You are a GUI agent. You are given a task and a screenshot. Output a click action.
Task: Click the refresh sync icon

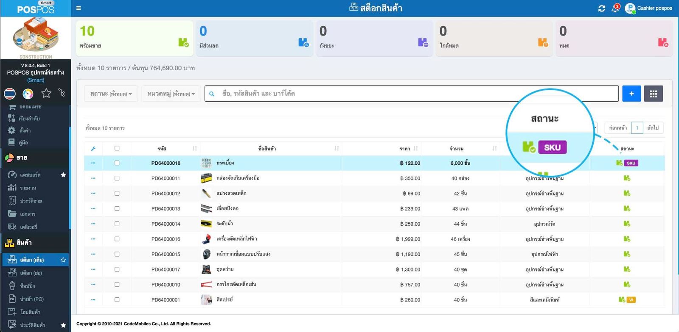(601, 8)
